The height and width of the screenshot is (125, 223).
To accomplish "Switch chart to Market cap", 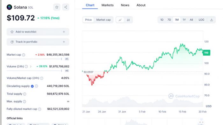I will click(104, 20).
